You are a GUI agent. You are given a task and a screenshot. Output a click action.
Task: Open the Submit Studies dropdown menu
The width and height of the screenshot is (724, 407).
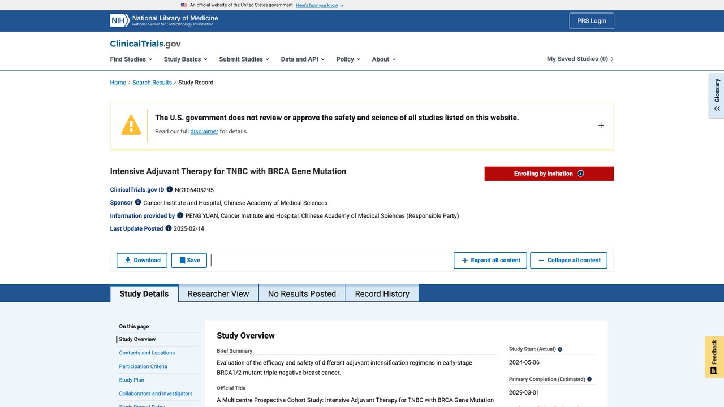(244, 59)
